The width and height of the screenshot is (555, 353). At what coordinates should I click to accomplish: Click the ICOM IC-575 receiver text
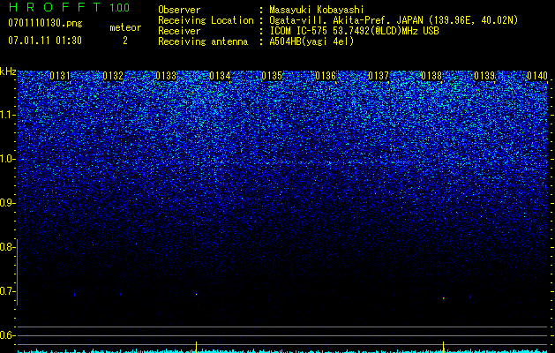pos(354,31)
